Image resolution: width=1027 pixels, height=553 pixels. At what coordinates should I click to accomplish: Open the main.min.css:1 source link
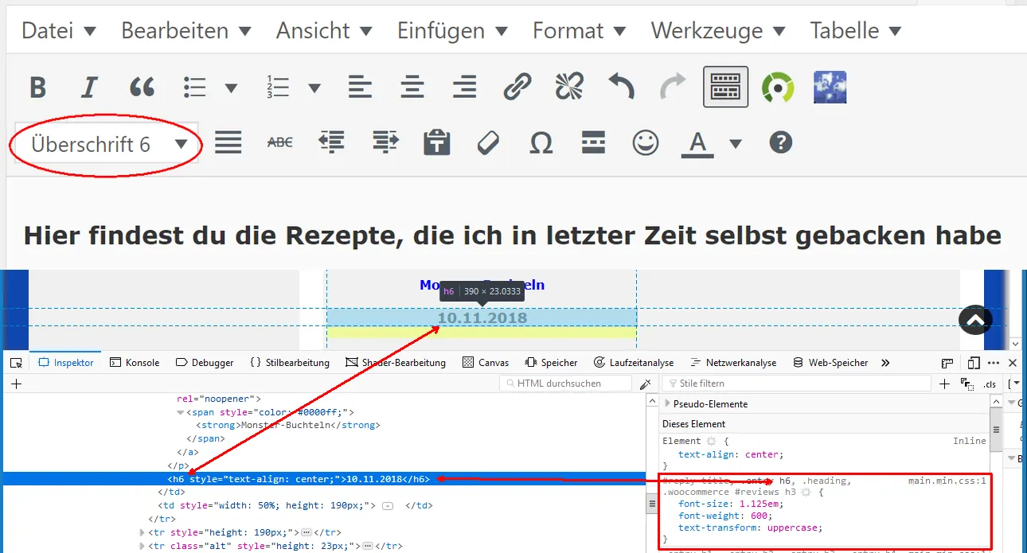click(947, 481)
